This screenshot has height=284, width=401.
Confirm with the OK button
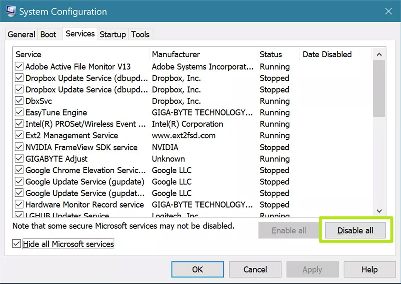coord(197,269)
